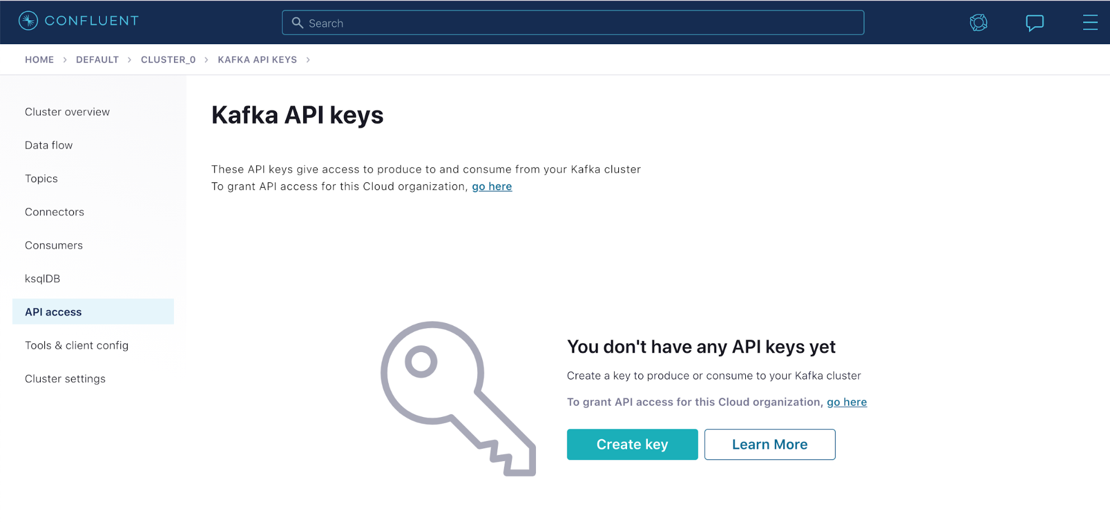Open Topics in sidebar

[41, 179]
